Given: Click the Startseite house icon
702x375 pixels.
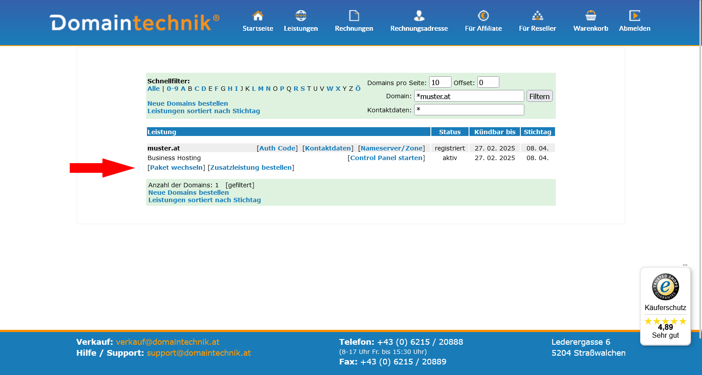Looking at the screenshot, I should coord(258,16).
